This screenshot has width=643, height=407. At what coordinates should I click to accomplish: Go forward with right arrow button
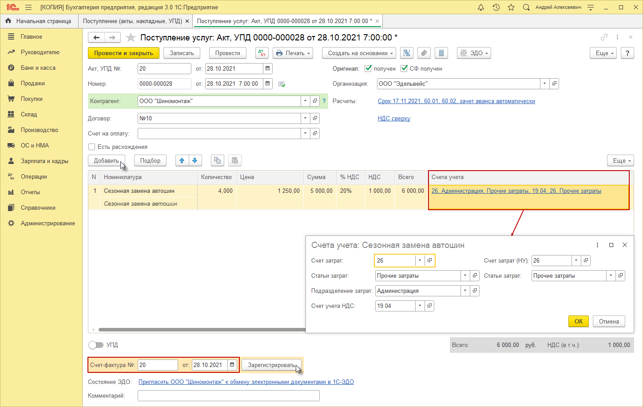point(112,37)
